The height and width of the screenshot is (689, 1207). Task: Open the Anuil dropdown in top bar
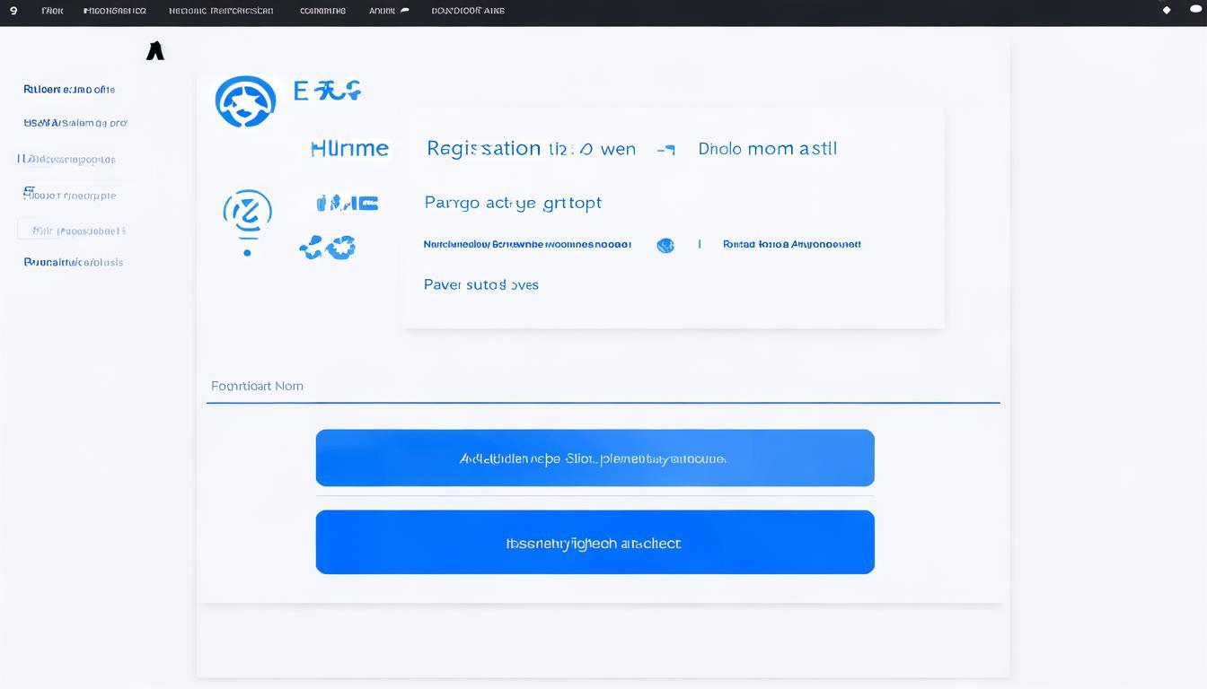pyautogui.click(x=389, y=11)
